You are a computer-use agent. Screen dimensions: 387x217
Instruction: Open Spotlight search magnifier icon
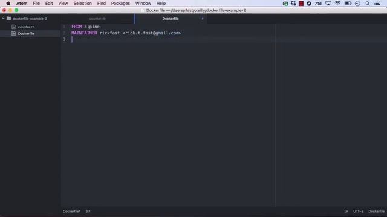[x=368, y=4]
